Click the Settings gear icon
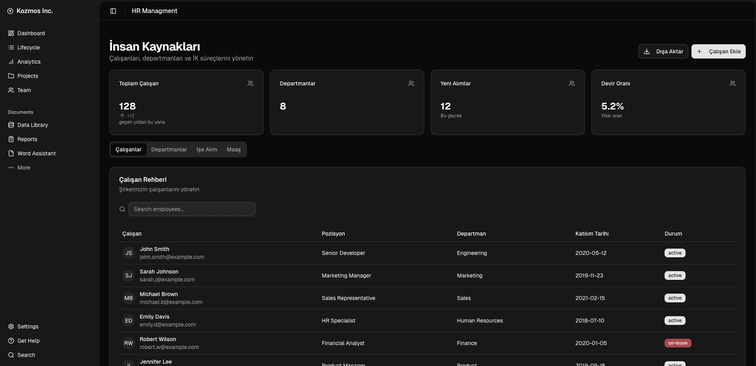Image resolution: width=756 pixels, height=366 pixels. click(11, 326)
